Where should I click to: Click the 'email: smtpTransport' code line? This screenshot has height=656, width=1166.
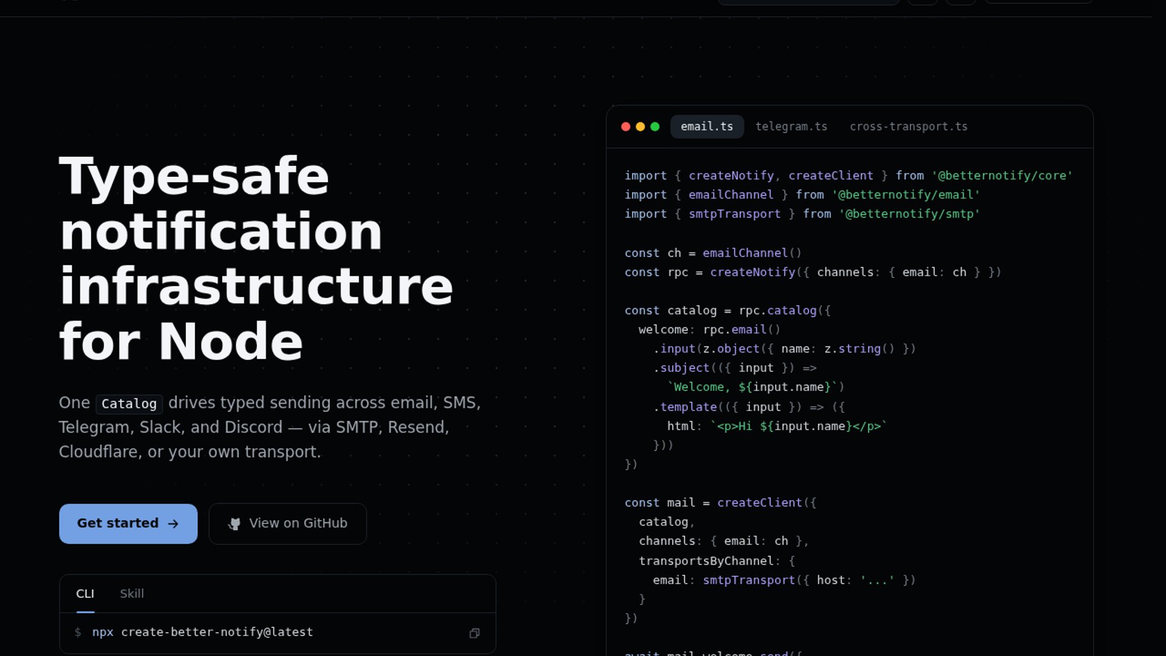tap(784, 580)
